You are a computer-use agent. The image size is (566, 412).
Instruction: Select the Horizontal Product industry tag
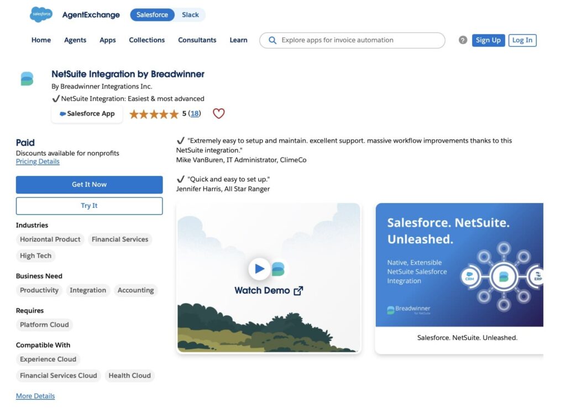point(50,239)
